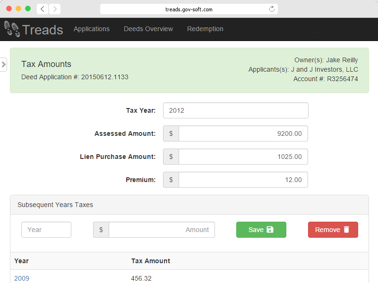Open the Deeds Overview menu item

pyautogui.click(x=148, y=29)
